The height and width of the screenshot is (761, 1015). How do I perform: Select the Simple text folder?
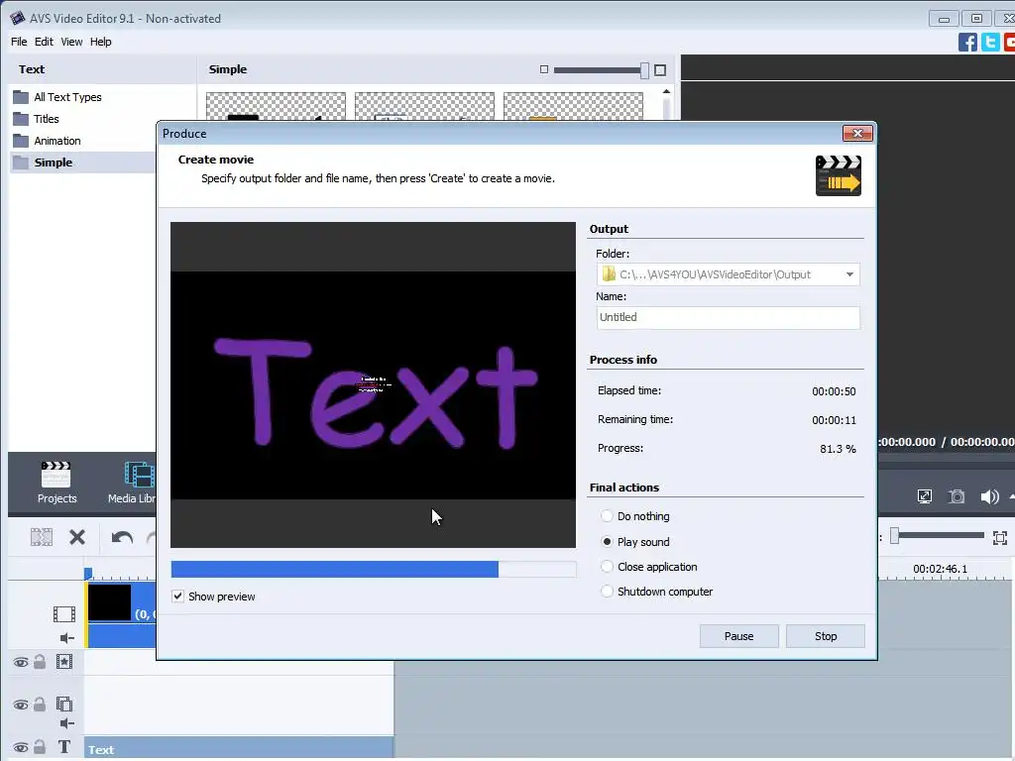pyautogui.click(x=83, y=163)
